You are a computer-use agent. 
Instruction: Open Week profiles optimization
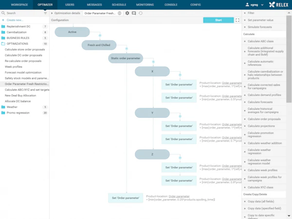[x=14, y=67]
